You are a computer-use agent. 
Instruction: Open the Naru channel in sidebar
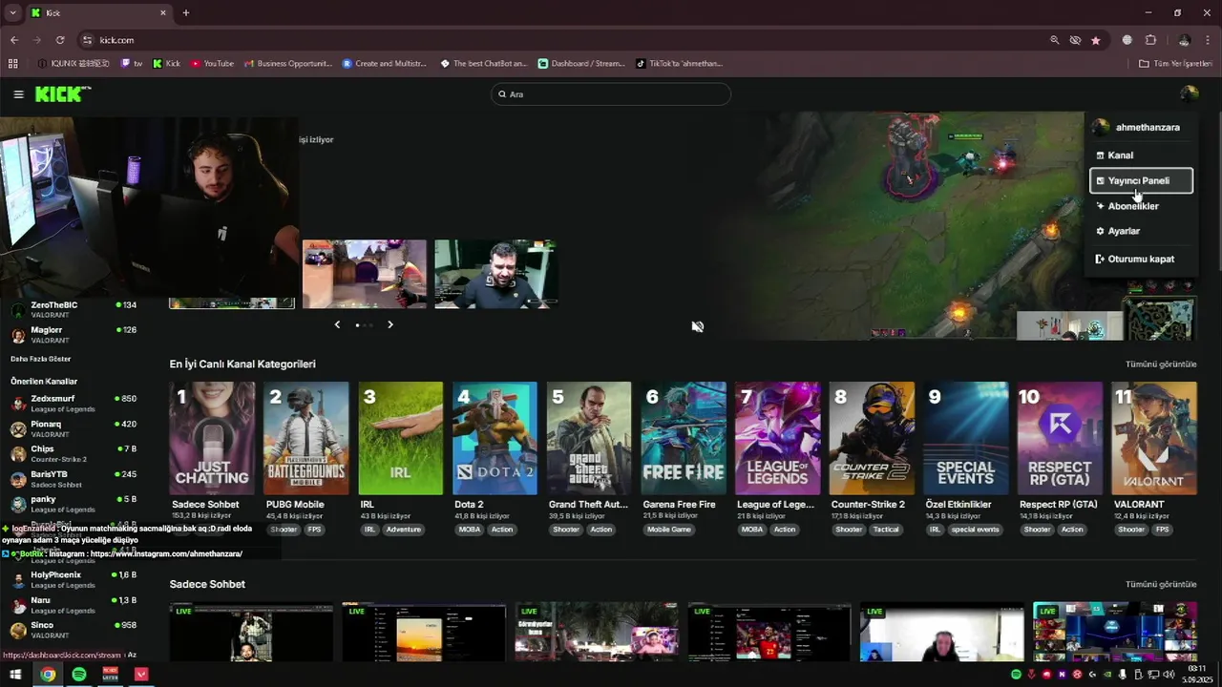click(74, 605)
